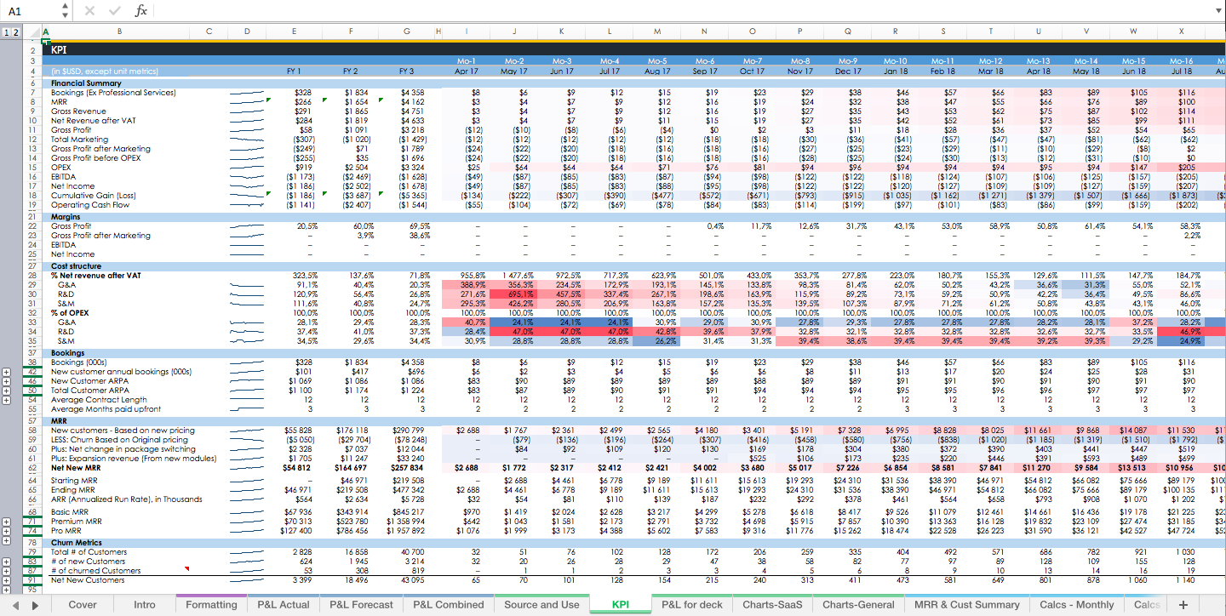Viewport: 1226px width, 616px height.
Task: Click 'Operating Cash Flow' row label
Action: coord(90,205)
